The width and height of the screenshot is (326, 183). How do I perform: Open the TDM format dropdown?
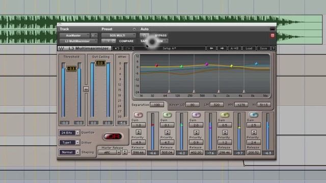click(x=162, y=41)
